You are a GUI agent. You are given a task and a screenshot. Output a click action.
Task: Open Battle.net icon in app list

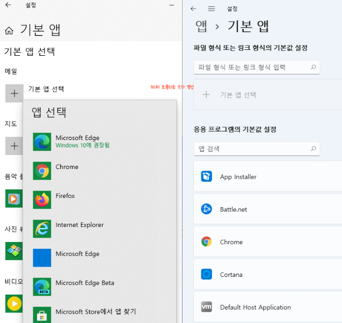(x=206, y=209)
